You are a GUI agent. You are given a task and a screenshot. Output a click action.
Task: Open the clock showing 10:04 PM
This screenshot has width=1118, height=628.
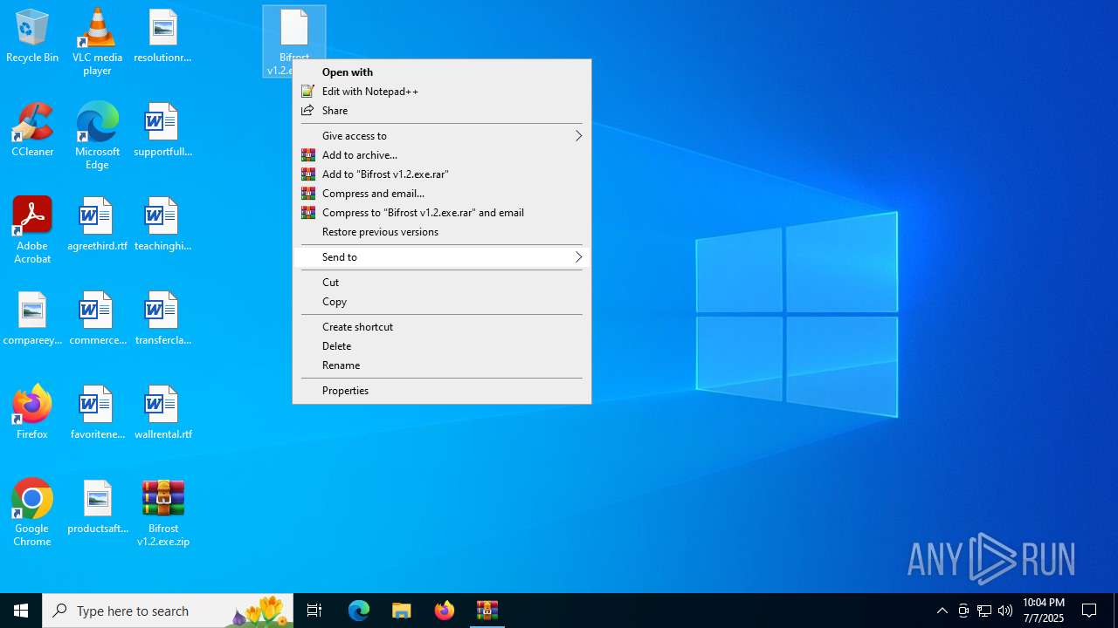point(1044,611)
